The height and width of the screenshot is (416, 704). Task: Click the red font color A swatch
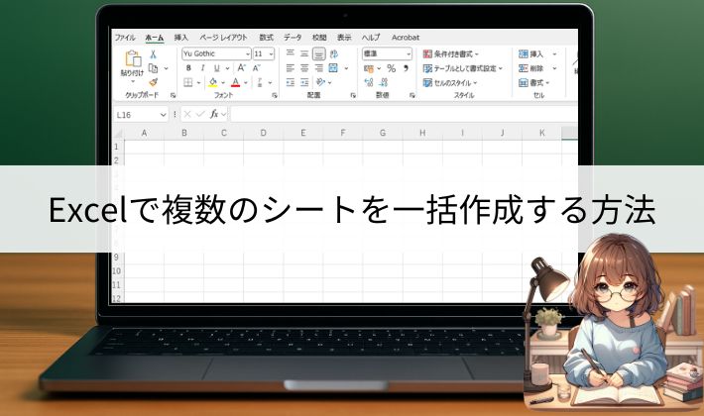[235, 82]
